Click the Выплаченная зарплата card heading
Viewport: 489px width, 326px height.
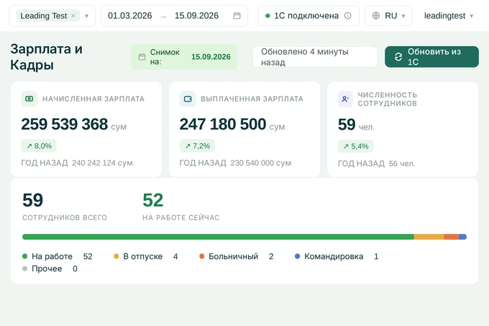[x=252, y=99]
